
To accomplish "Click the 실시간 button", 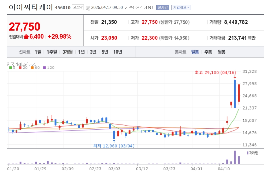I will (163, 8).
